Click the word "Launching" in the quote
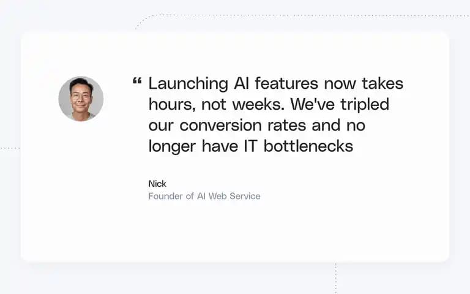470x294 pixels. [x=188, y=84]
